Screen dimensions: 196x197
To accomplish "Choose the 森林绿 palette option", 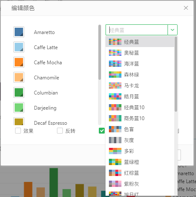I will click(140, 75).
